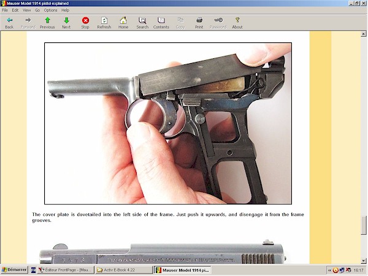Open the View menu
Screen dimensions: 368x276
tap(27, 10)
